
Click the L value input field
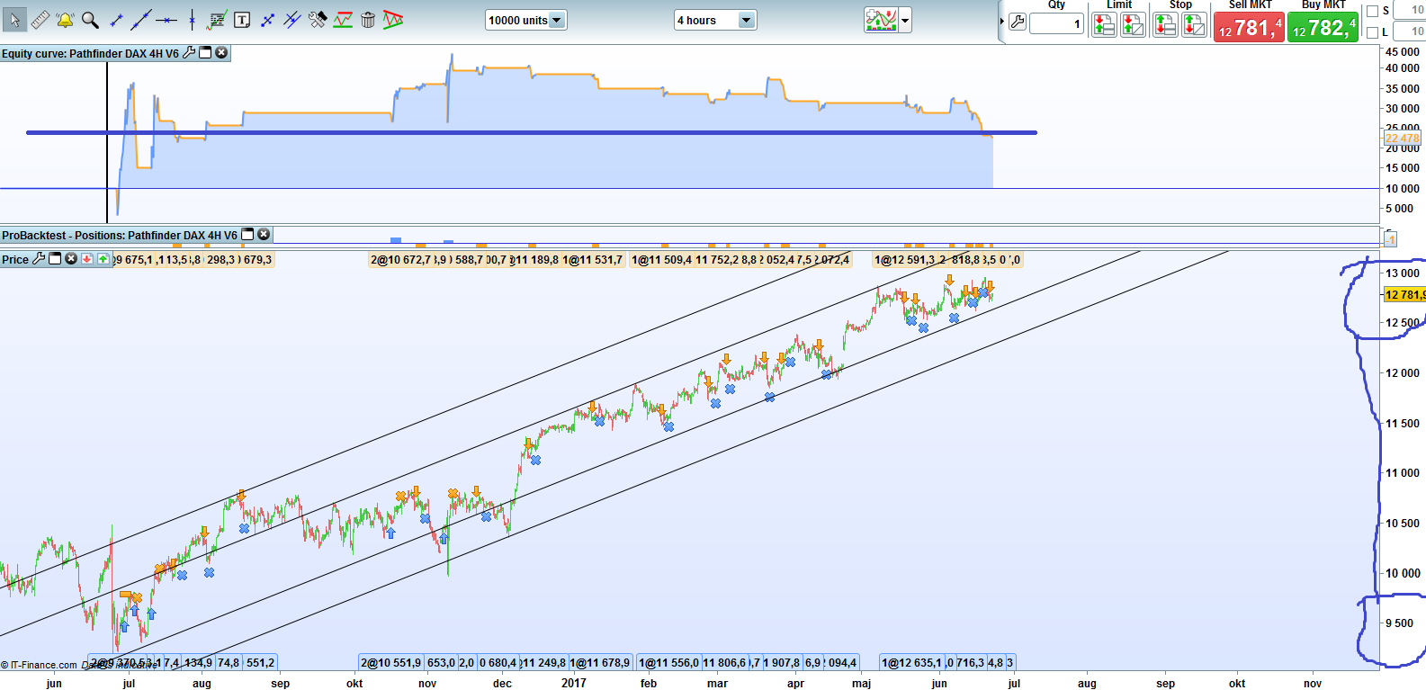[x=1409, y=31]
